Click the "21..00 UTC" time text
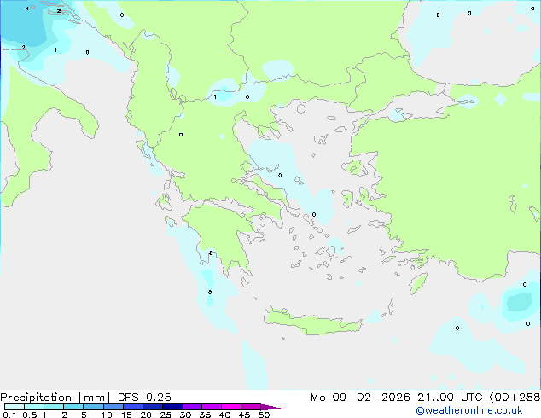This screenshot has width=541, height=418. pos(450,398)
